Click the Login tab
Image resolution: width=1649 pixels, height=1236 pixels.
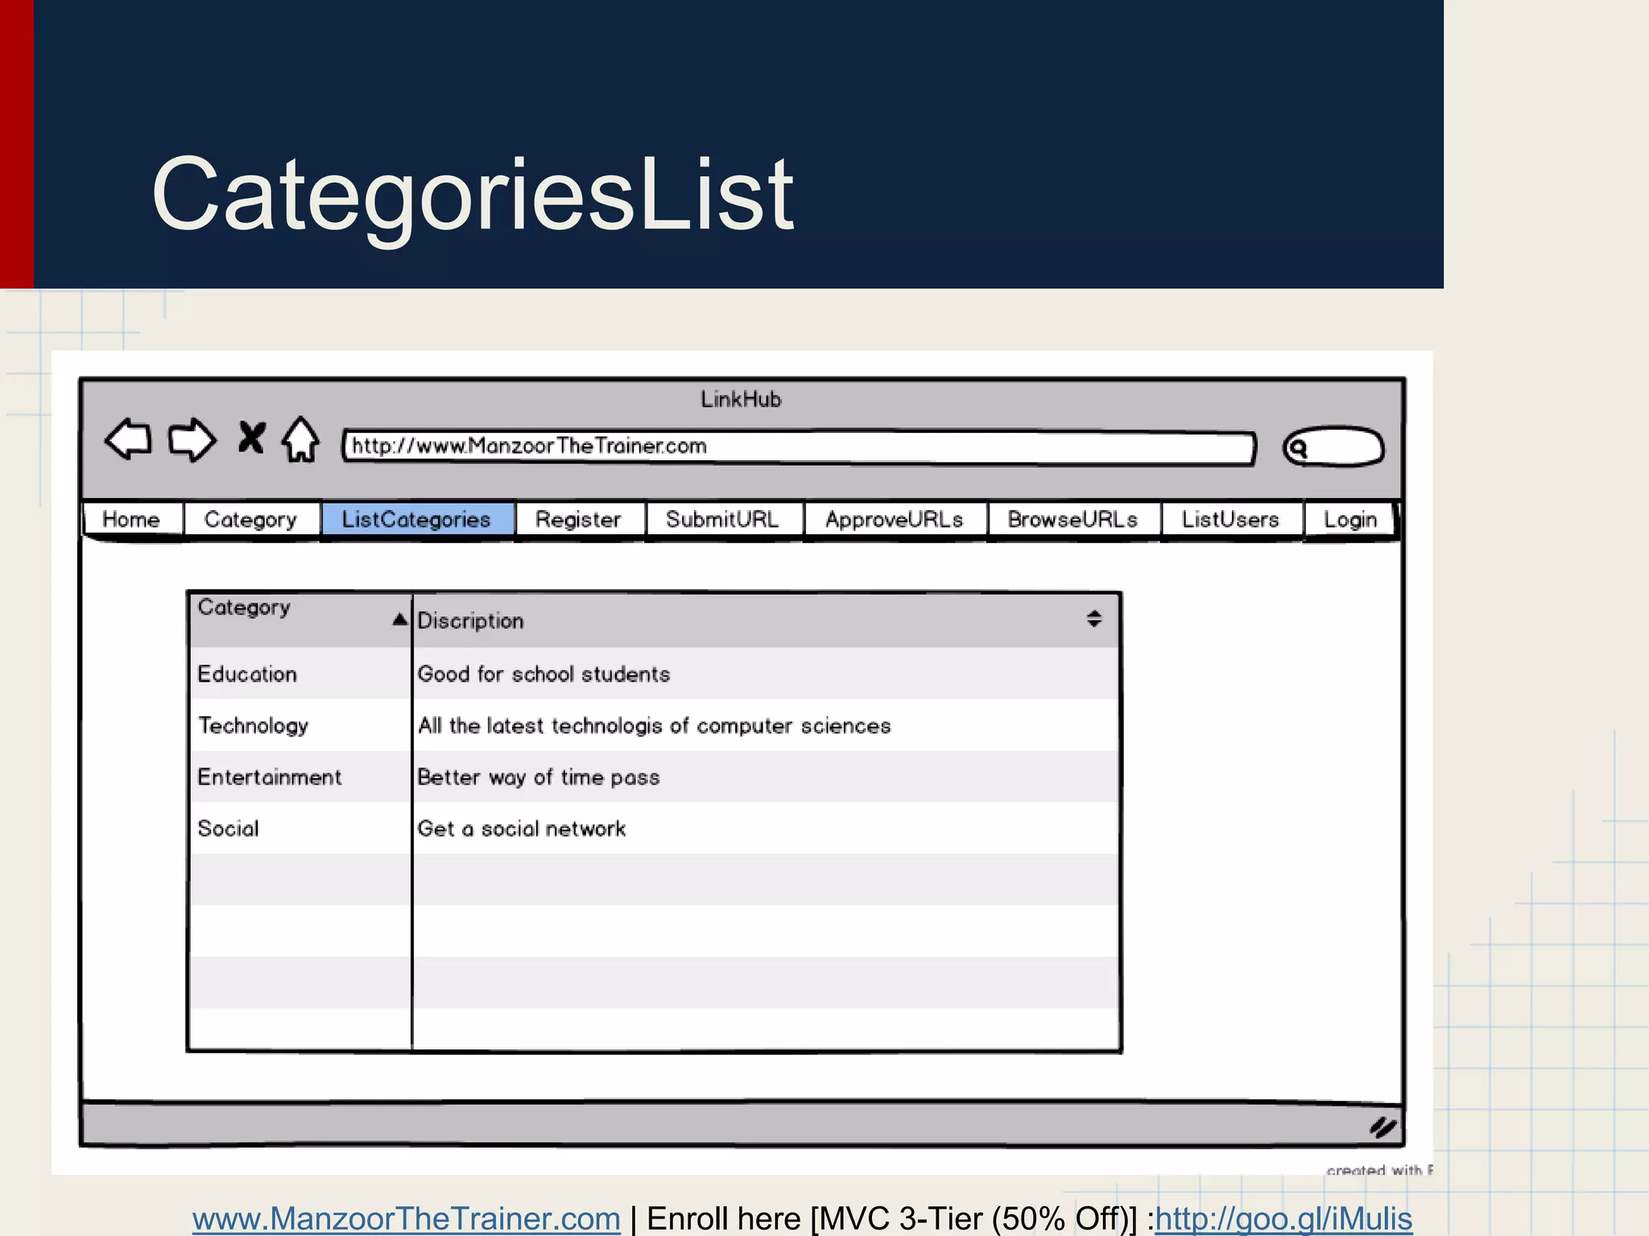(1350, 520)
